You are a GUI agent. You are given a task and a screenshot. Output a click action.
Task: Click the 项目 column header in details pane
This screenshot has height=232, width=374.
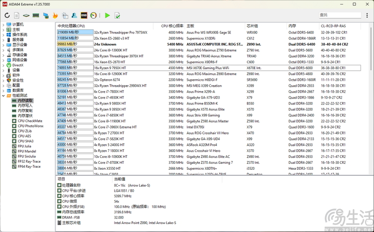[x=61, y=179]
